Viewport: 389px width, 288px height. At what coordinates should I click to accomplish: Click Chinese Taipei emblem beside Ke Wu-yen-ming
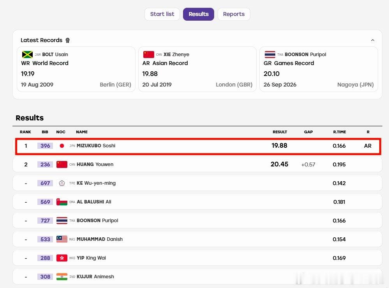[62, 183]
